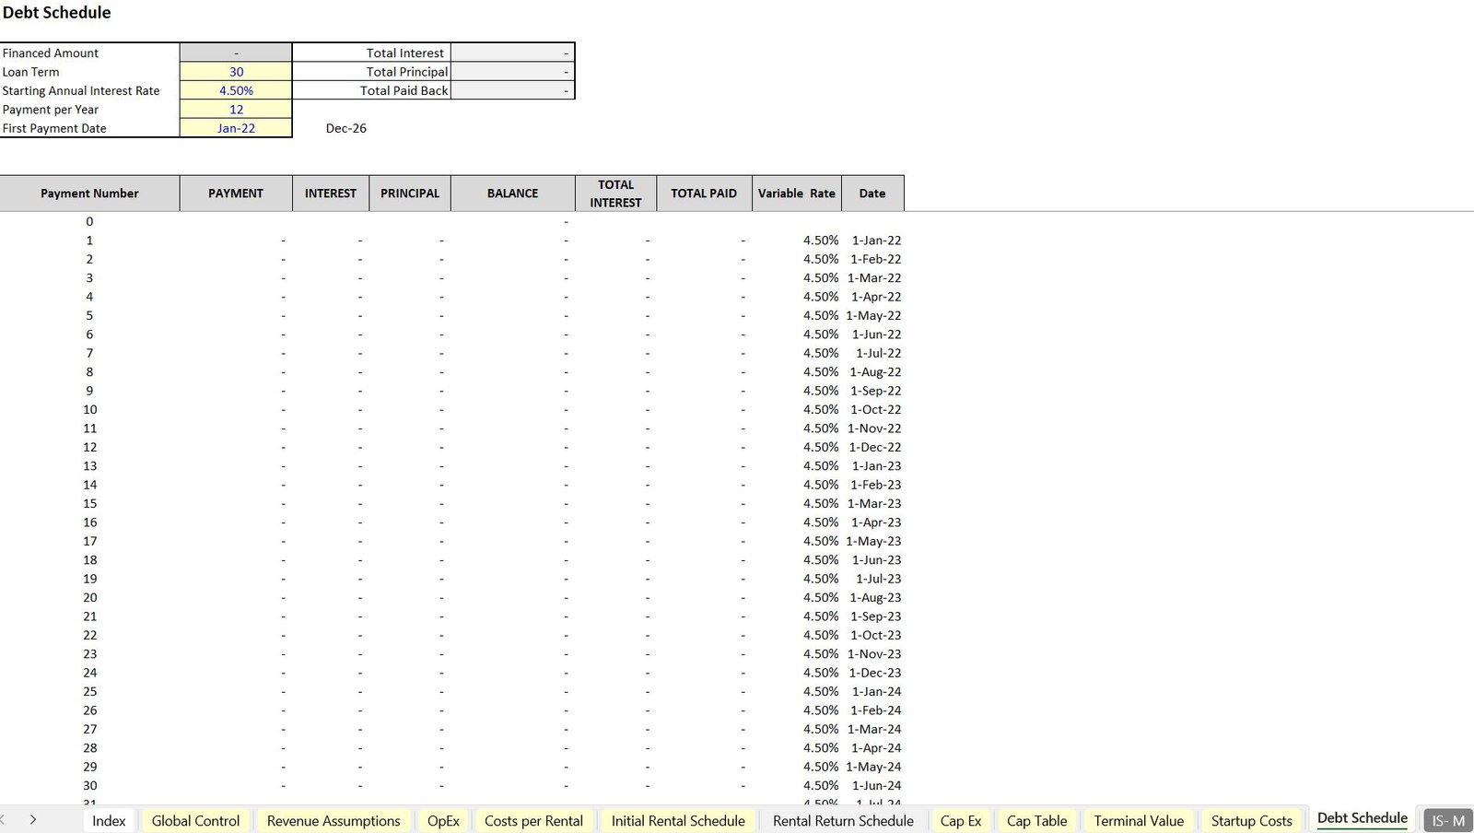Switch to the Terminal Value tab
Screen dimensions: 1474x833
(x=1139, y=821)
